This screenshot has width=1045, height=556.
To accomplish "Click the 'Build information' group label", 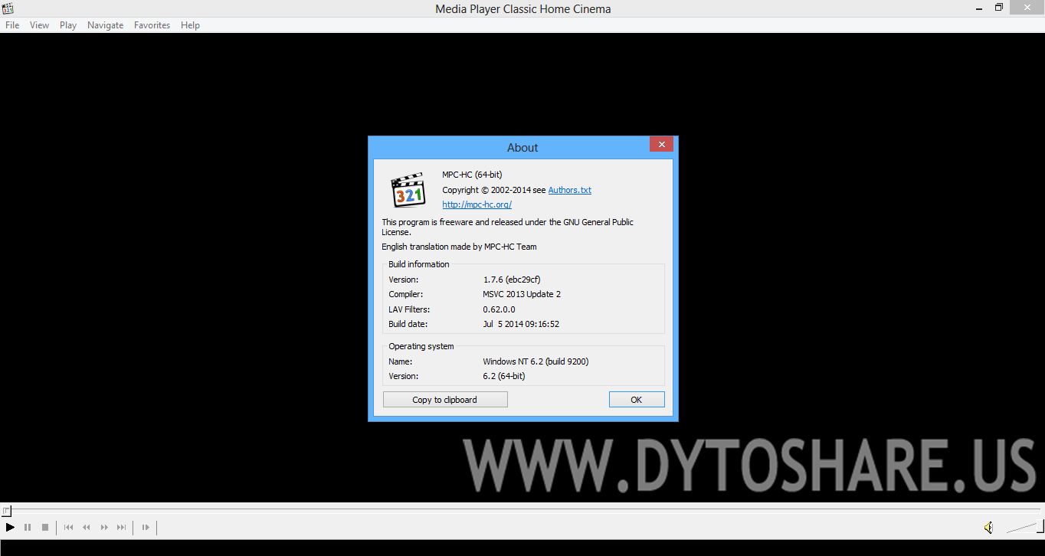I will point(419,264).
